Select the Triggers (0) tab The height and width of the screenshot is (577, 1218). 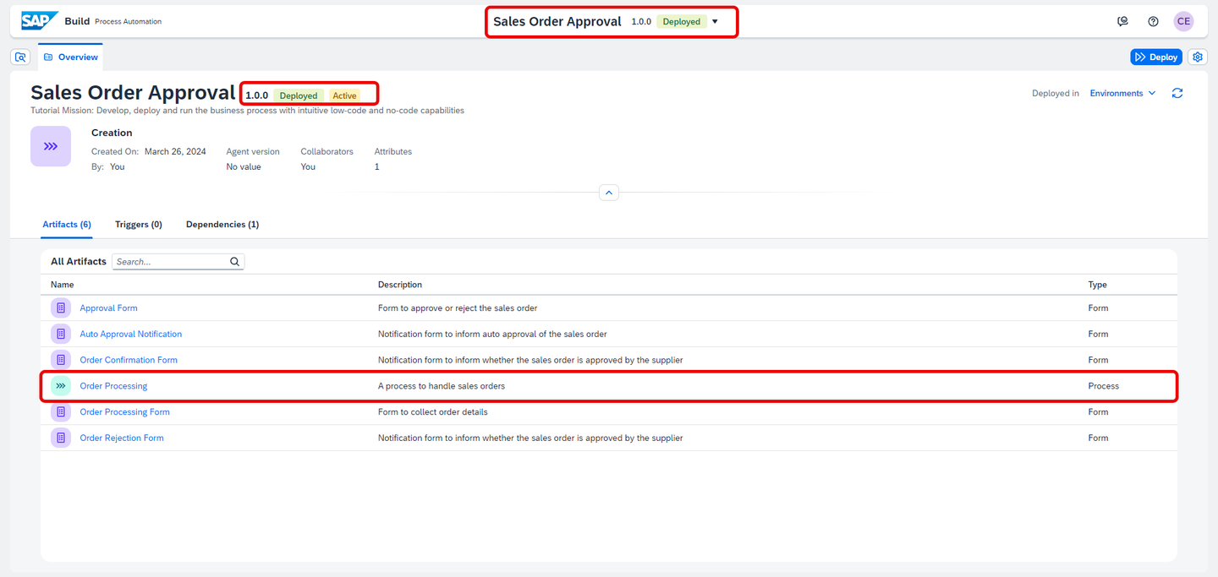tap(139, 224)
